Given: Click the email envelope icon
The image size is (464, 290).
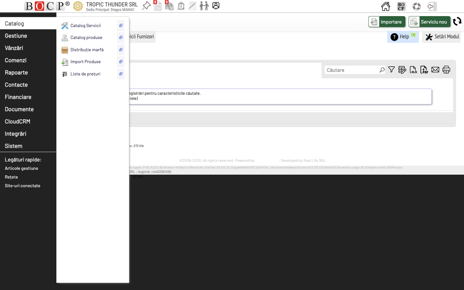Looking at the screenshot, I should click(x=435, y=70).
